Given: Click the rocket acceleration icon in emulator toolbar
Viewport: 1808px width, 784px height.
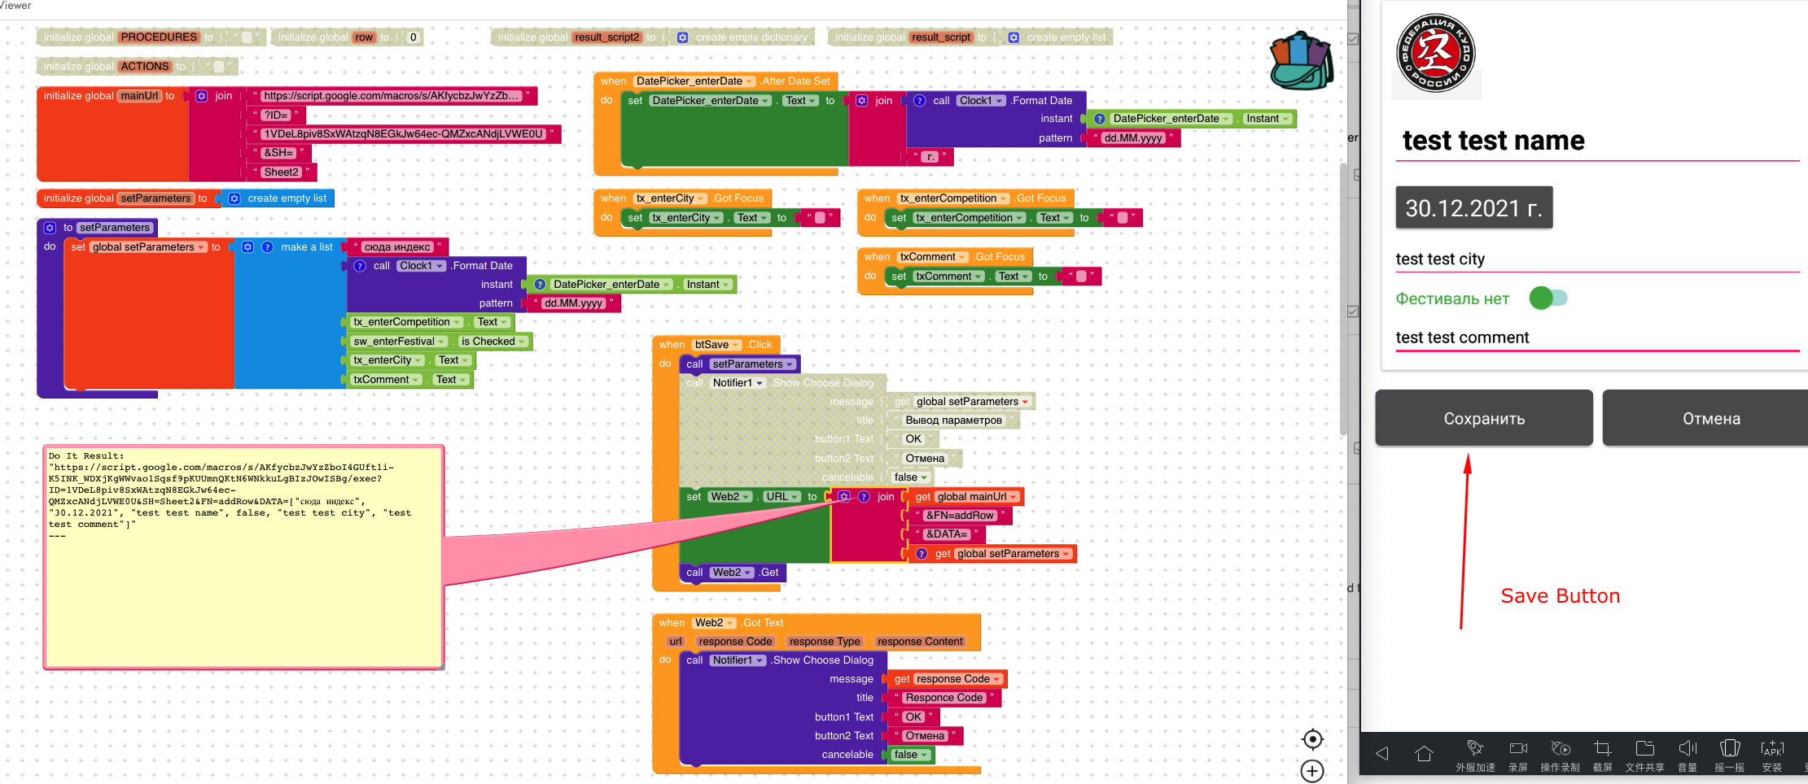Looking at the screenshot, I should [1475, 747].
